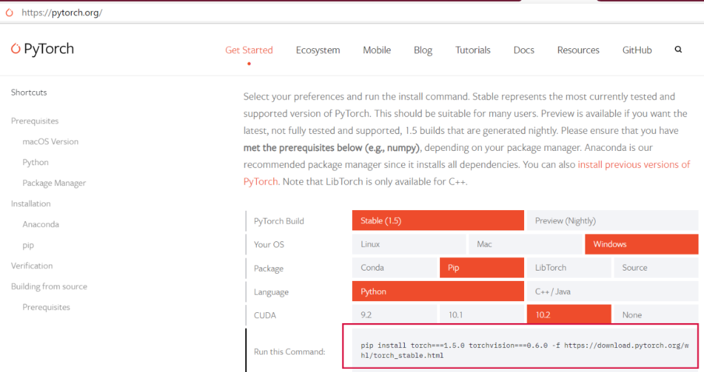Image resolution: width=704 pixels, height=372 pixels.
Task: Choose Windows as your OS
Action: tap(641, 245)
